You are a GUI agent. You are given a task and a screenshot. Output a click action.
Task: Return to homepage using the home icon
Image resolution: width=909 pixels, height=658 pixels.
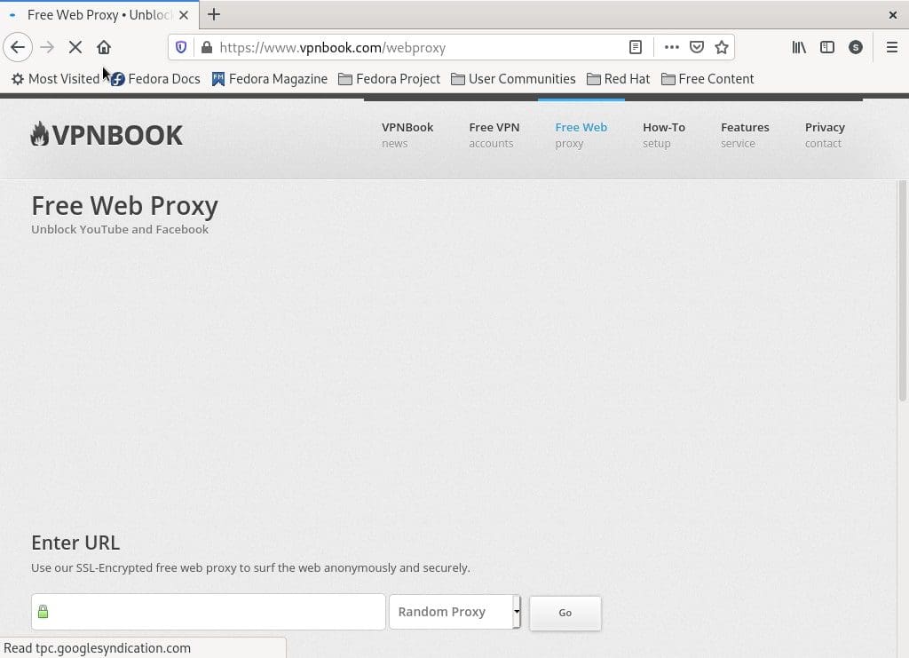pyautogui.click(x=104, y=47)
